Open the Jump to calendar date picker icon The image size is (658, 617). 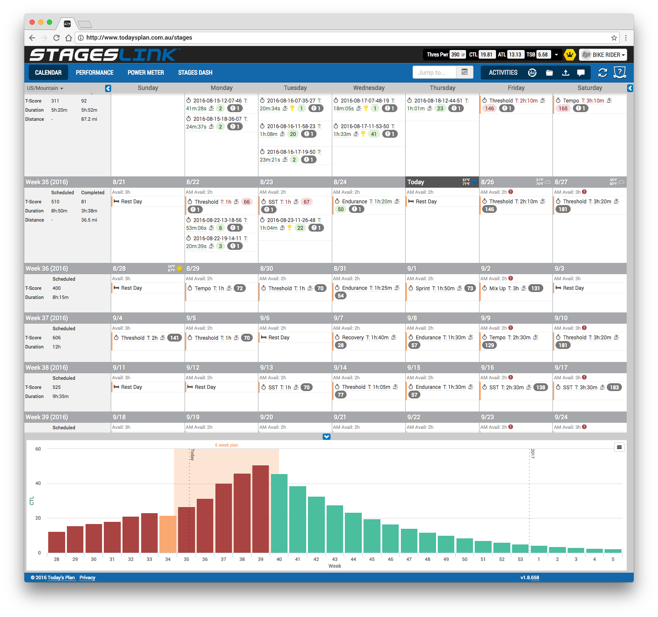(464, 72)
